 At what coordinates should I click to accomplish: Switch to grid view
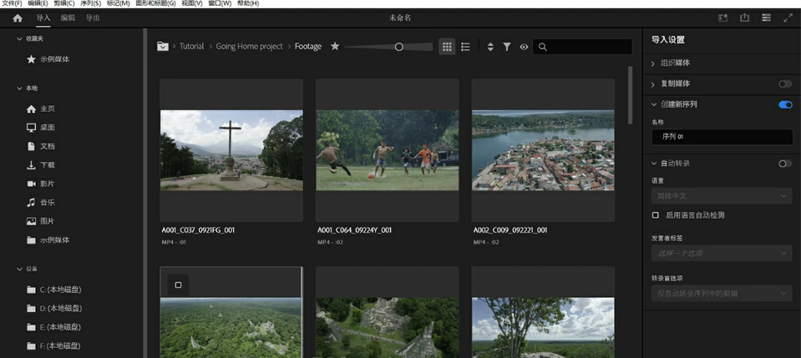point(447,47)
